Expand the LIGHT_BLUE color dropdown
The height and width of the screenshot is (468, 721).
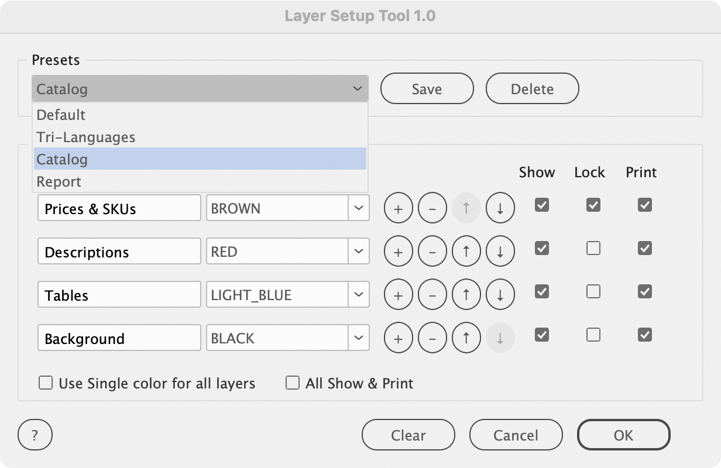[358, 295]
